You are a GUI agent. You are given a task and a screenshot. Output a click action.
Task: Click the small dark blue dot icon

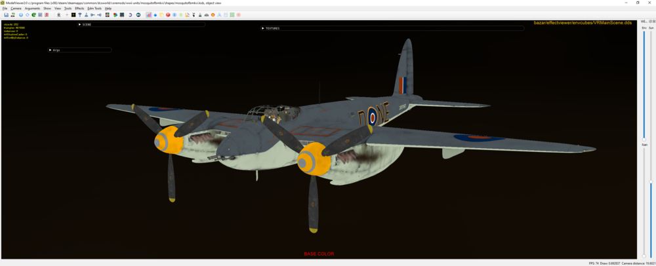[155, 14]
